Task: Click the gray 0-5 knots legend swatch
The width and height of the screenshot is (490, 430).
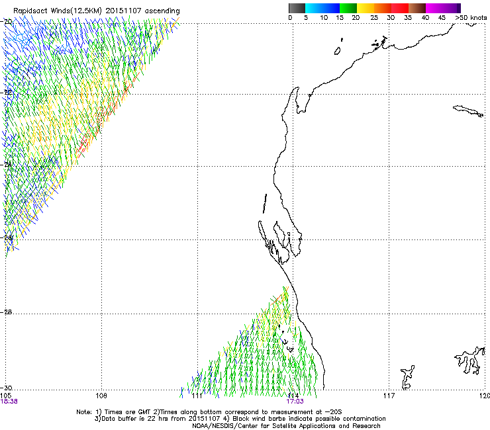Action: coord(297,8)
